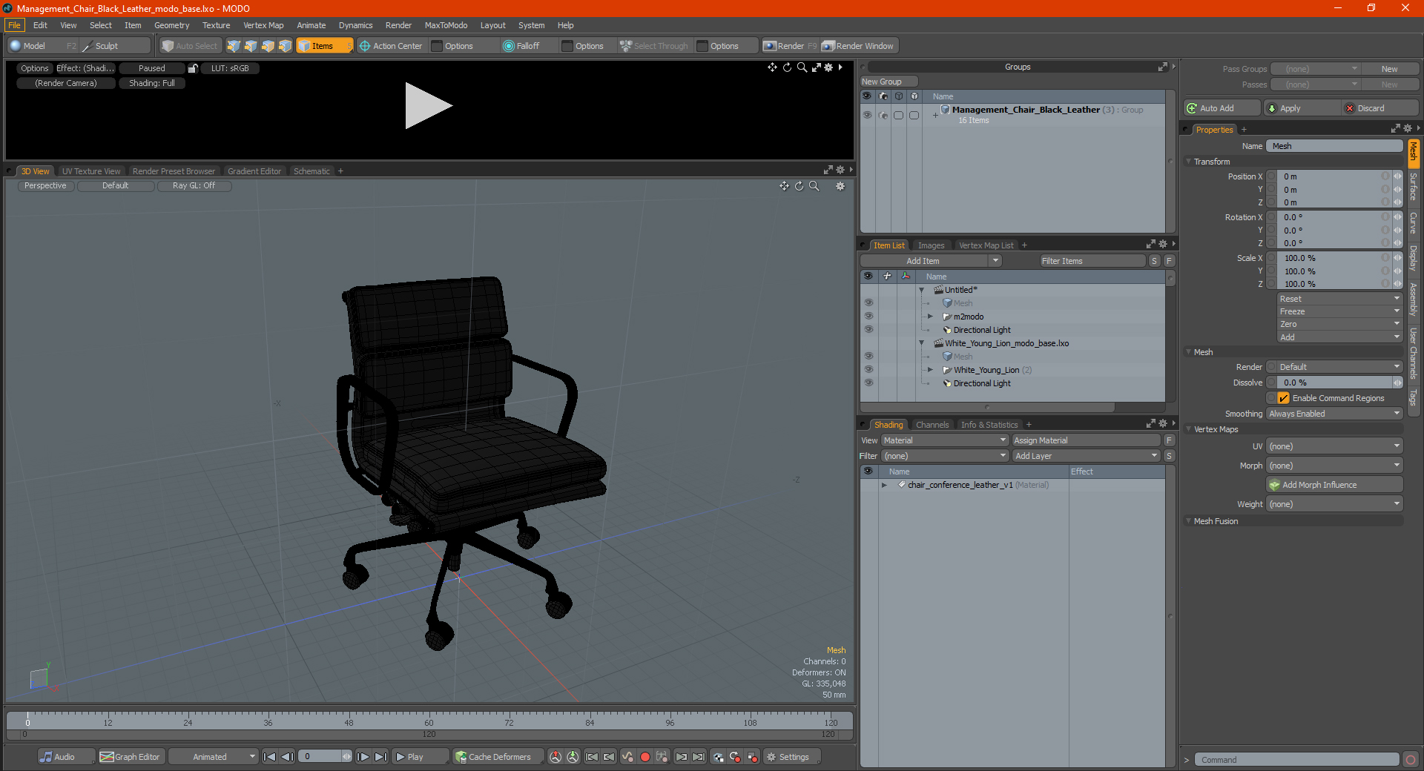Viewport: 1424px width, 771px height.
Task: Open the Geometry menu
Action: tap(172, 25)
